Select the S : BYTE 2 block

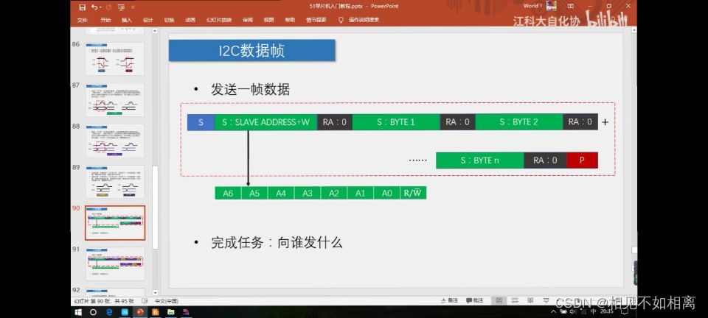point(518,122)
